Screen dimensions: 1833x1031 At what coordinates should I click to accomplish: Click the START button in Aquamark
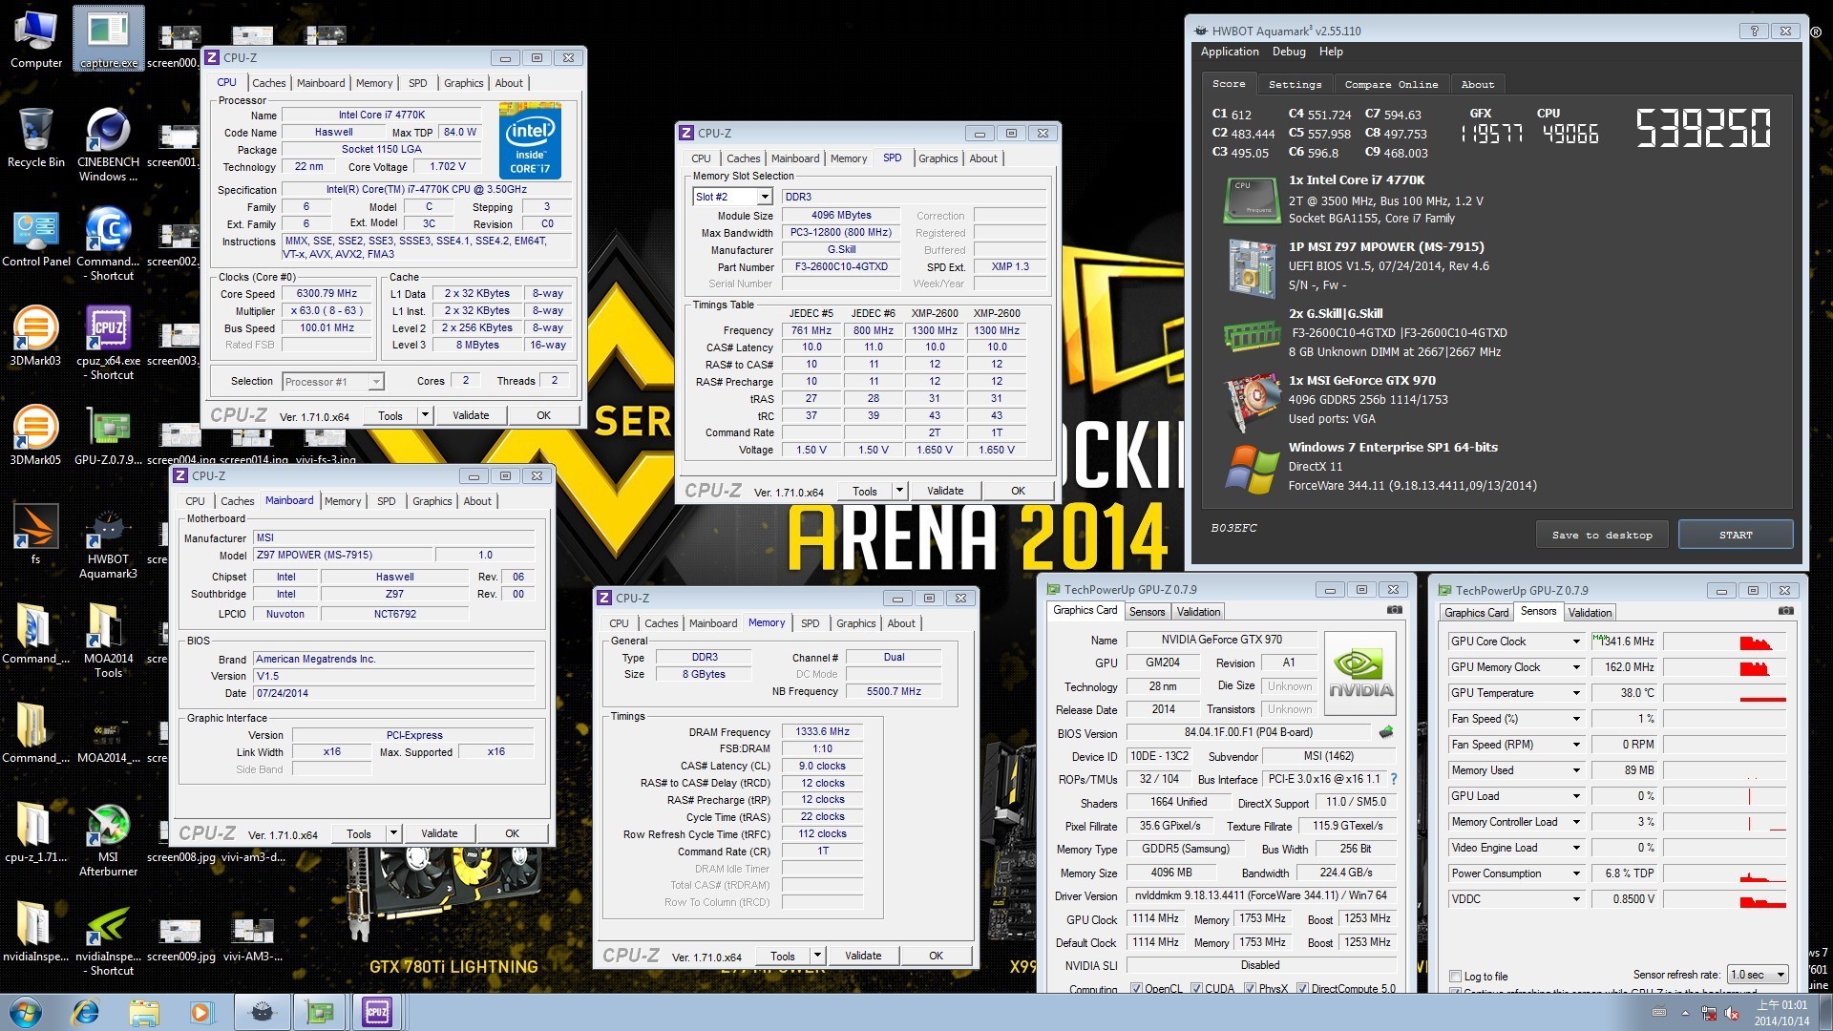click(x=1735, y=535)
